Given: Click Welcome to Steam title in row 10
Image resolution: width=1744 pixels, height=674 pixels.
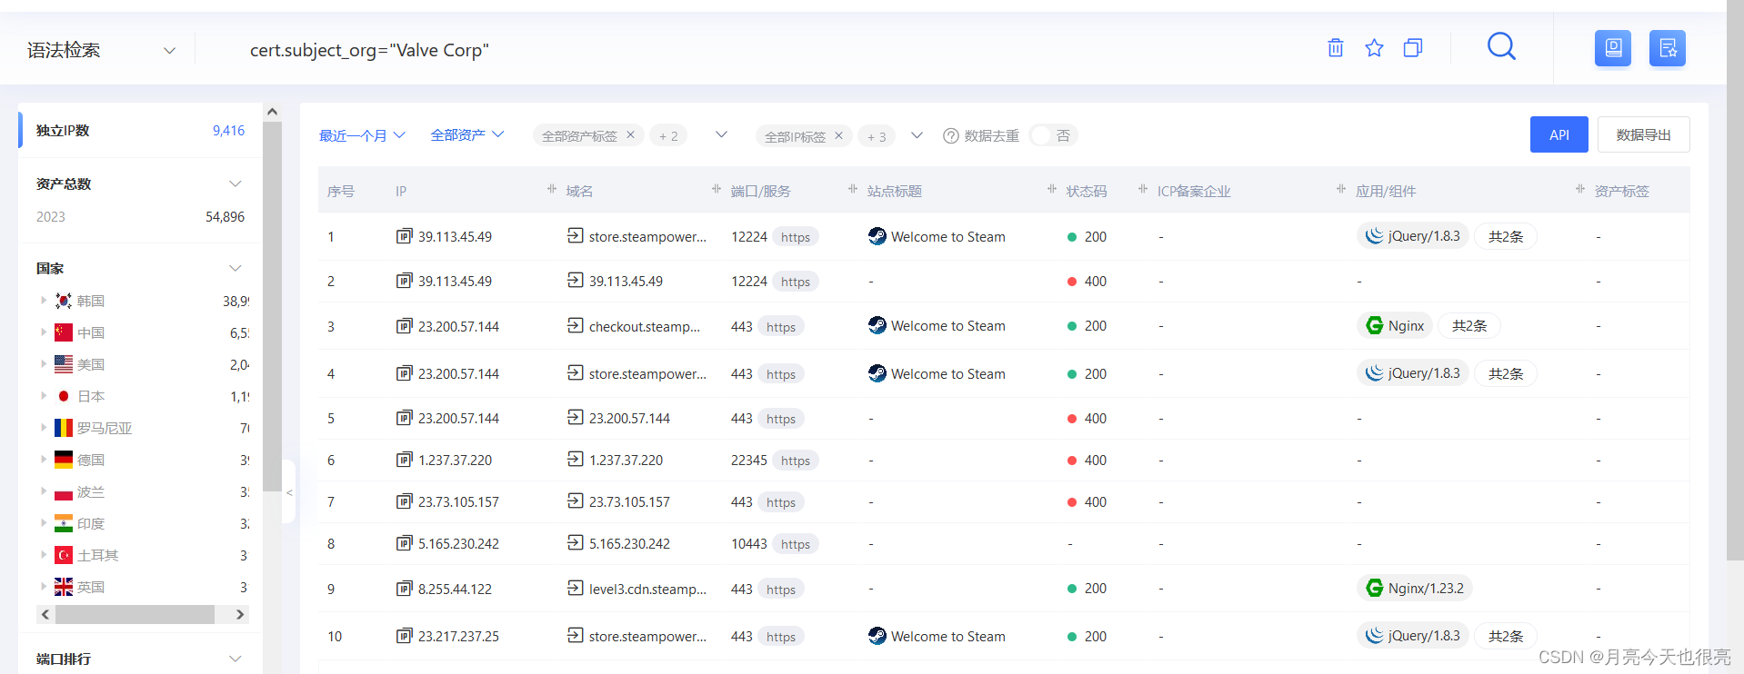Looking at the screenshot, I should coord(948,636).
